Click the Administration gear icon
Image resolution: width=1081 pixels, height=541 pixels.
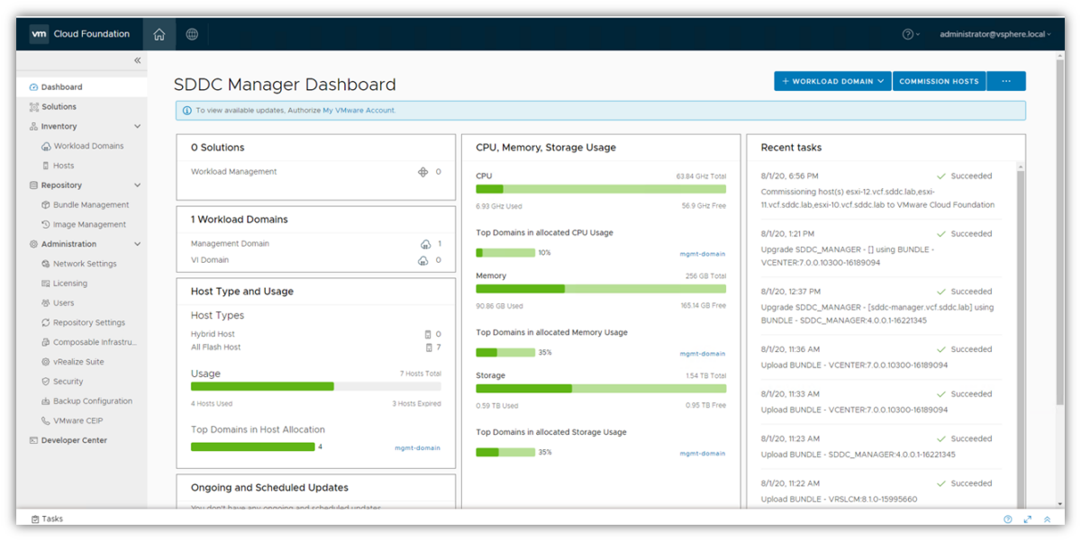[x=33, y=244]
